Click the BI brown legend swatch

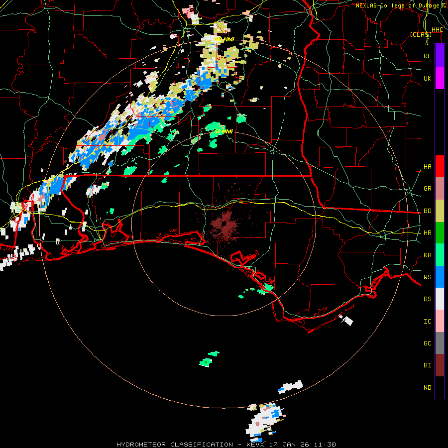[440, 365]
